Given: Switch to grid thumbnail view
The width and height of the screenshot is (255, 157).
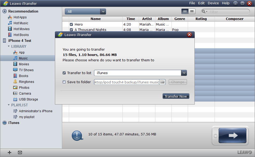Looking at the screenshot, I should click(x=192, y=11).
